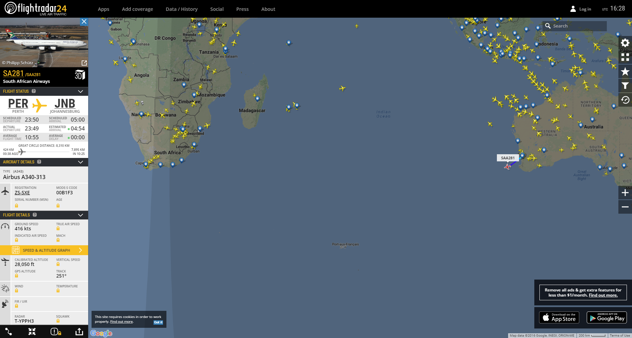Open bookmarks star icon
Screen dimensions: 632x338
pyautogui.click(x=625, y=71)
